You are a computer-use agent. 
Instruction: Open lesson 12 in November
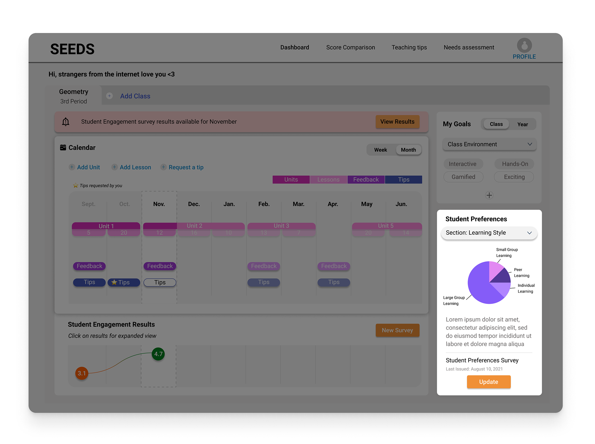point(159,233)
